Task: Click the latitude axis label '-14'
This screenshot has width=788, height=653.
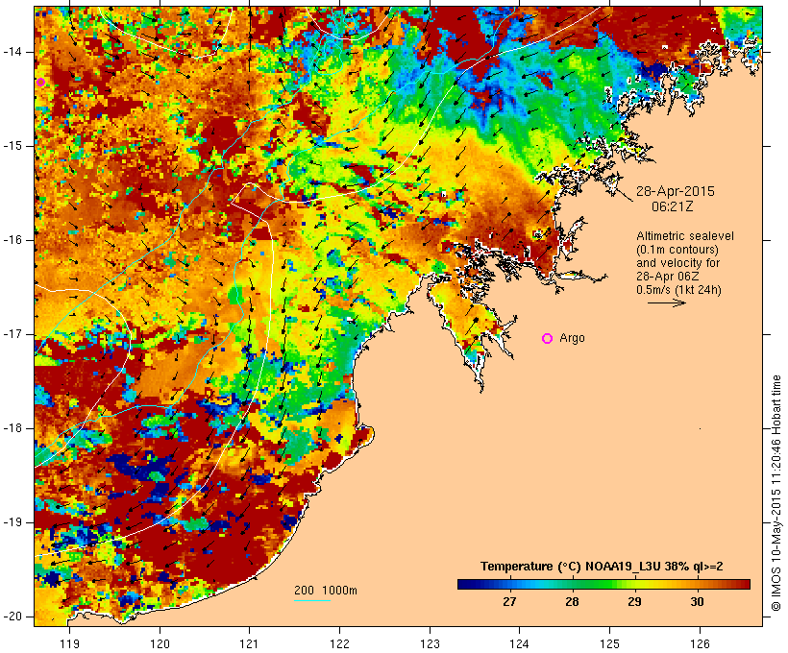Action: 12,51
